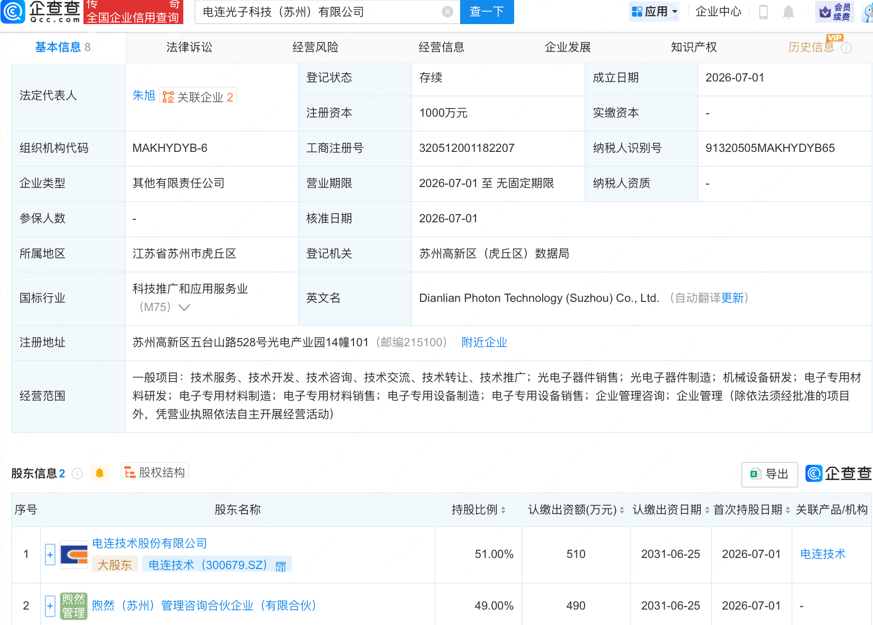Open the VIP membership renewal crown
873x625 pixels.
coord(834,12)
